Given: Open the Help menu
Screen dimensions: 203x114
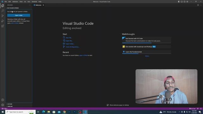Looking at the screenshot, I should click(40, 2).
